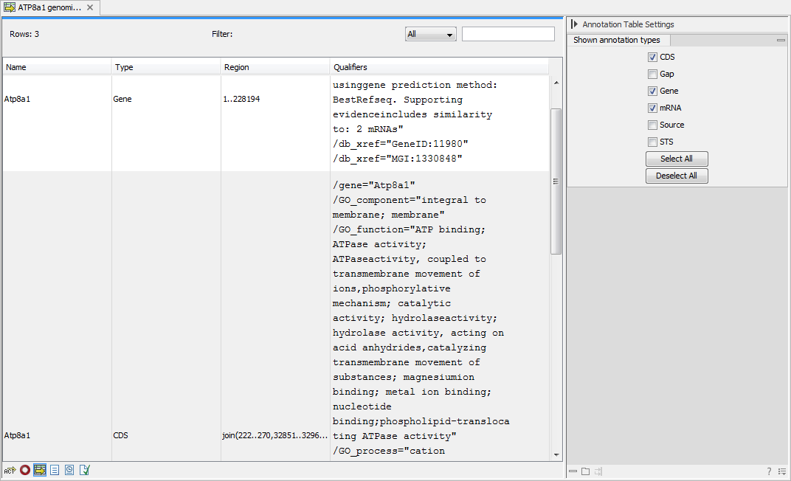The width and height of the screenshot is (791, 481).
Task: Switch to the sequence view icon
Action: click(x=10, y=470)
